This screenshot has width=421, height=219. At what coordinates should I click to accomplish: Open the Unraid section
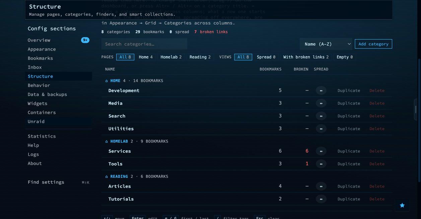(59, 122)
